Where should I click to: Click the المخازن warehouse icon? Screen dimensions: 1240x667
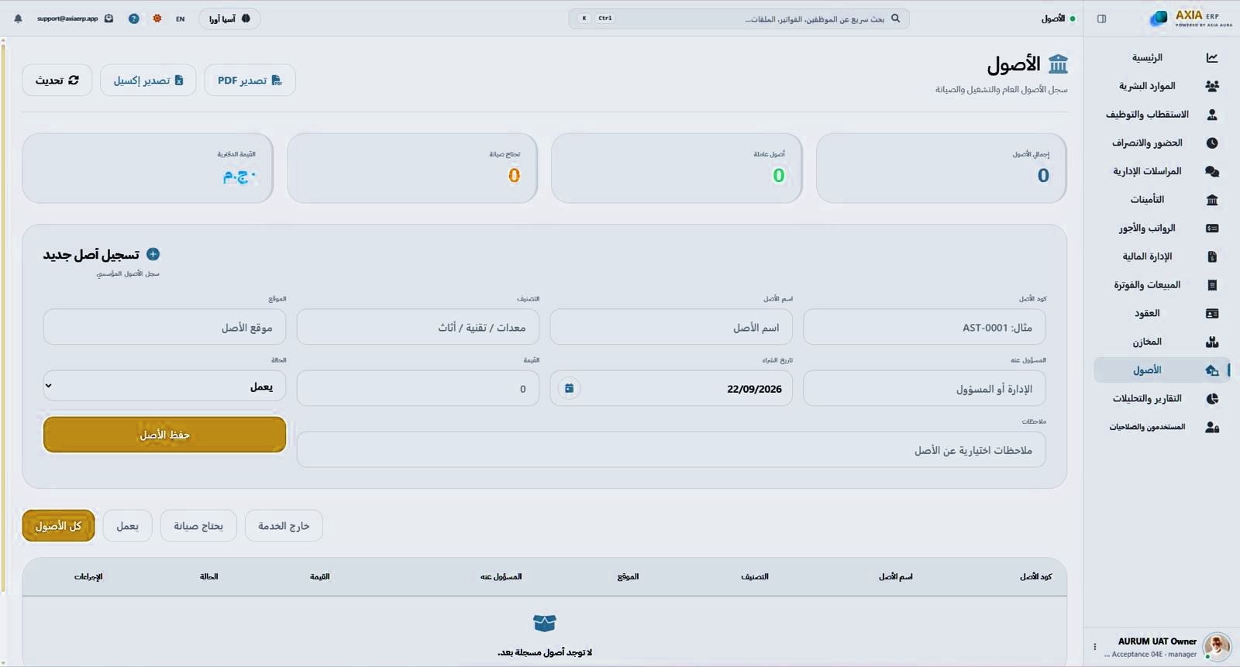1212,342
